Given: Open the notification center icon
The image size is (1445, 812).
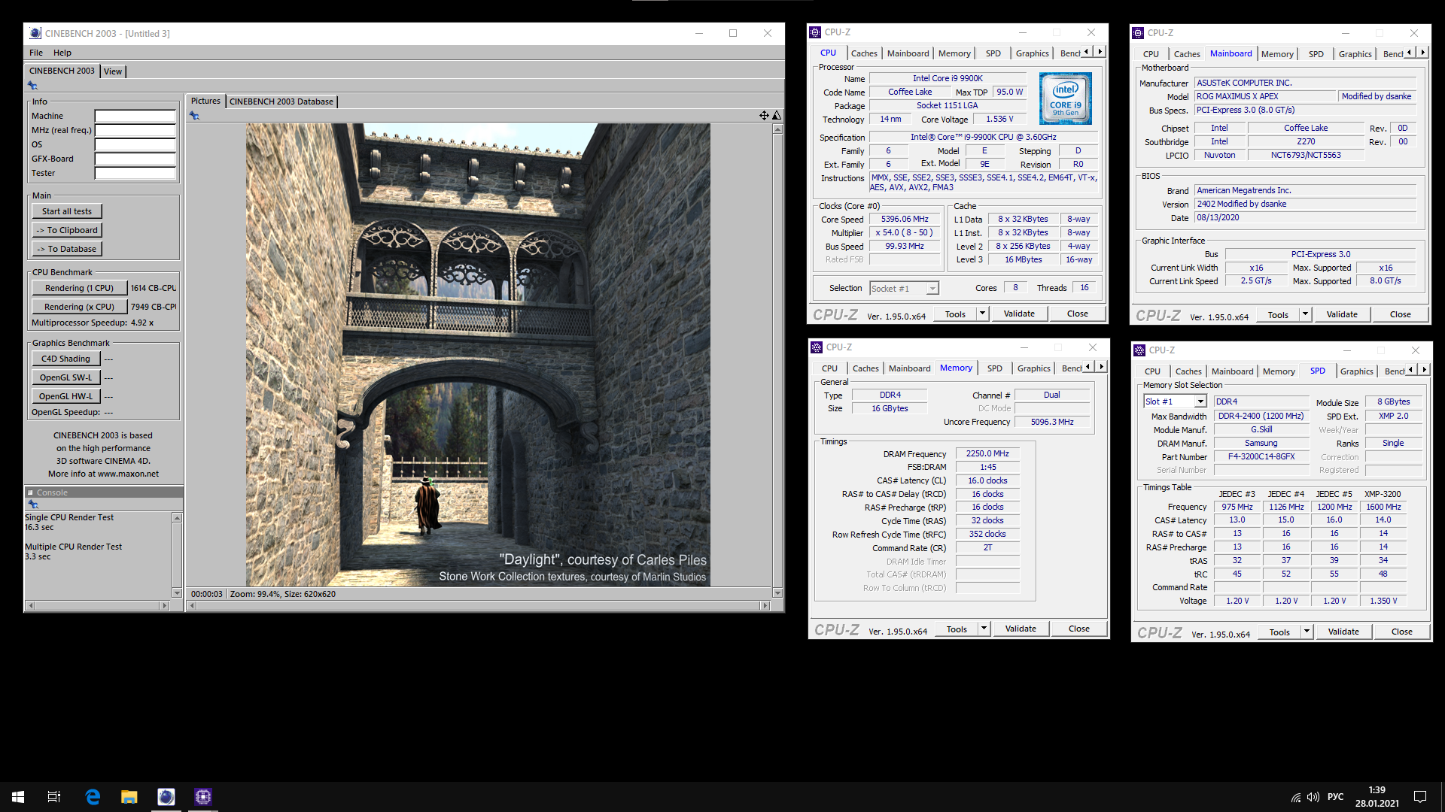Looking at the screenshot, I should coord(1420,797).
